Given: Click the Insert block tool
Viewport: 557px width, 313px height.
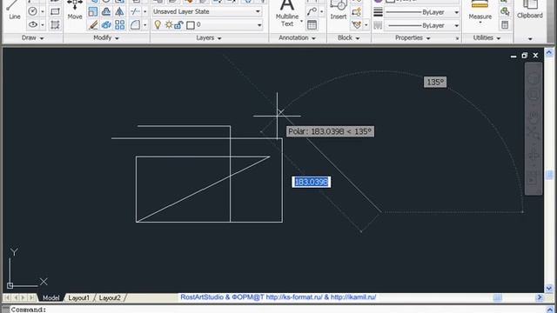Looking at the screenshot, I should point(339,10).
